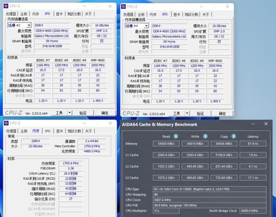Image resolution: width=276 pixels, height=217 pixels.
Task: Click the CPU-Z app icon in slot #4 window
Action: [x=123, y=7]
